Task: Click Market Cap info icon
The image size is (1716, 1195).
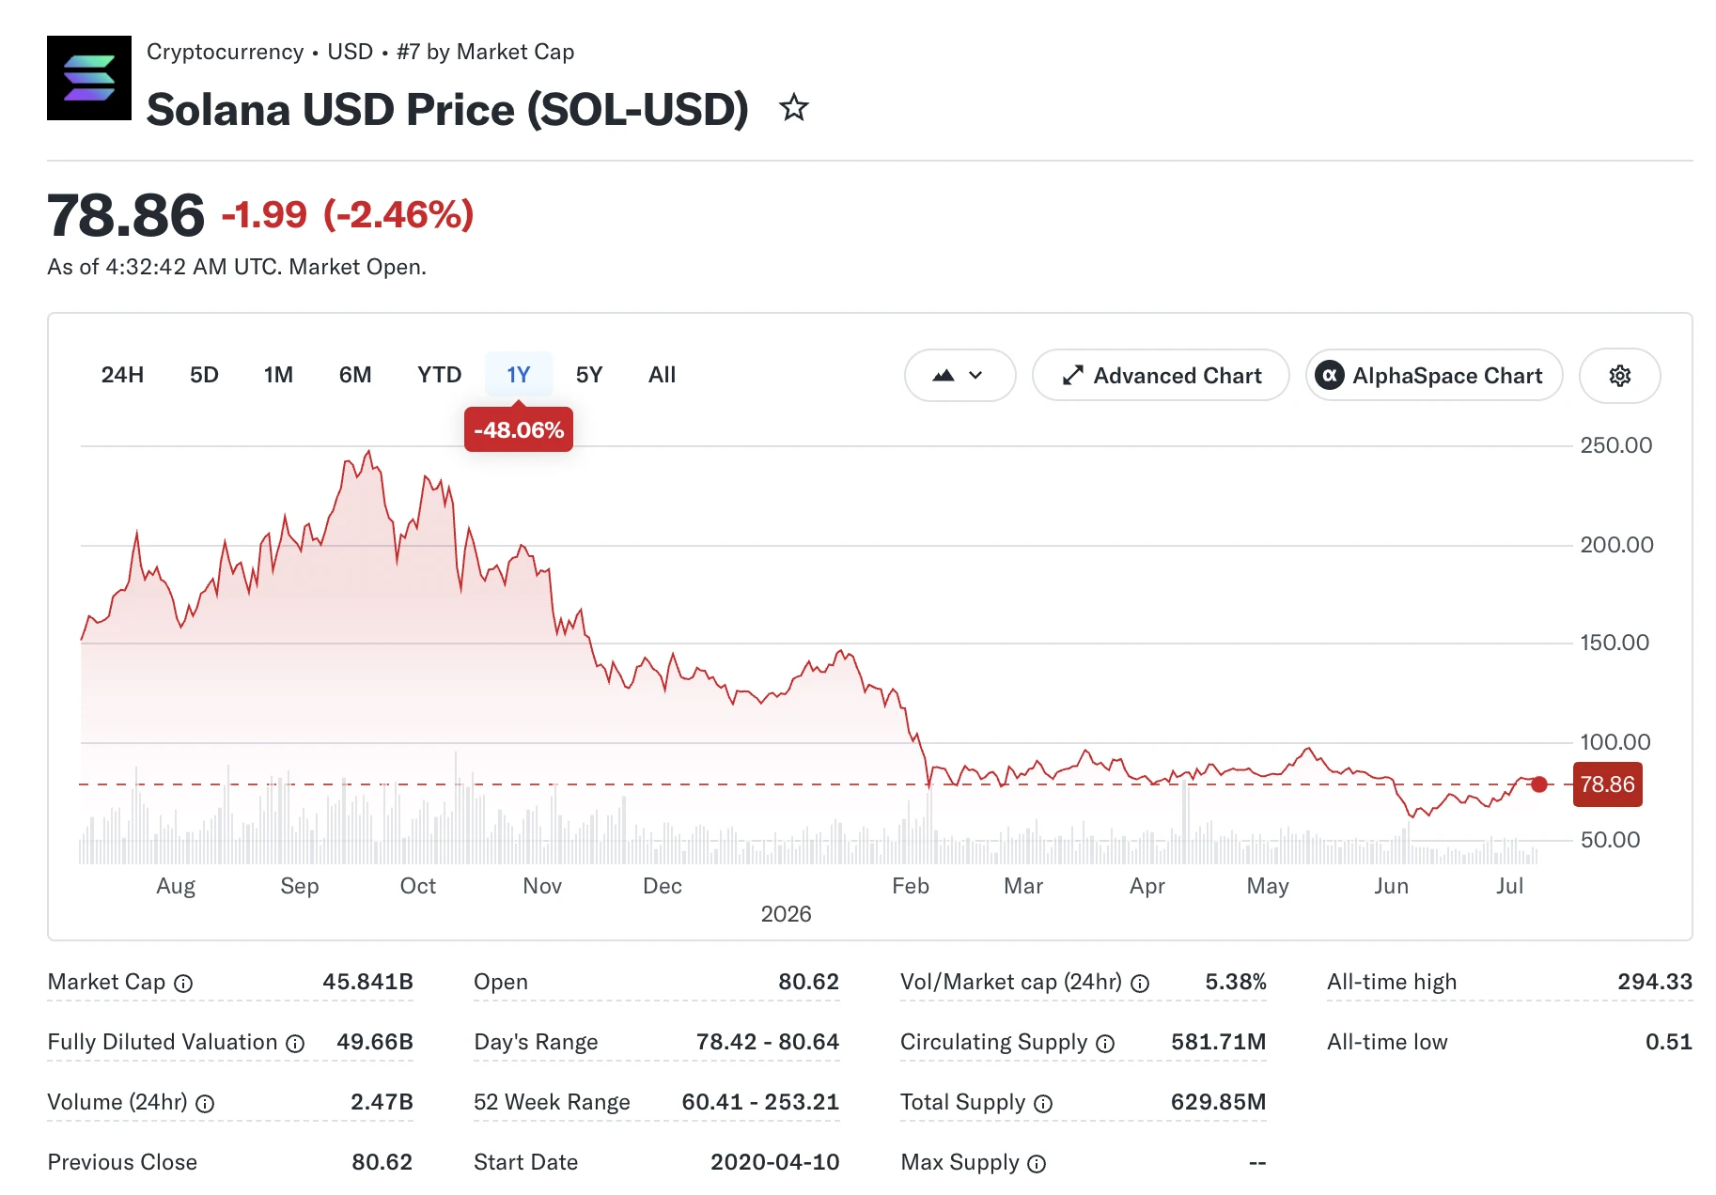Action: pyautogui.click(x=184, y=984)
